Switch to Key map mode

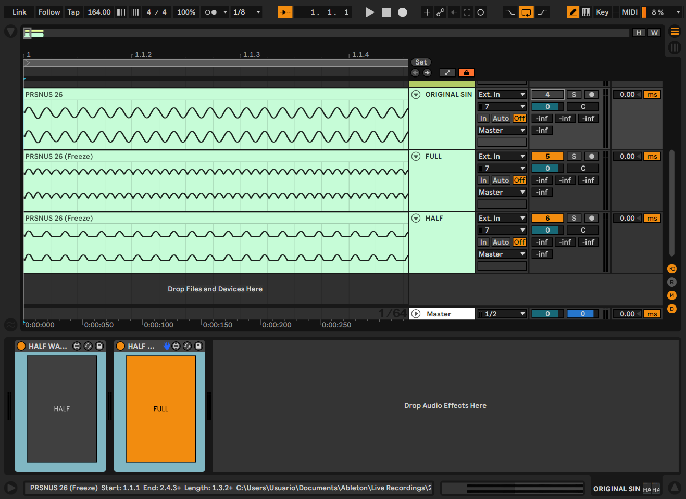point(602,12)
